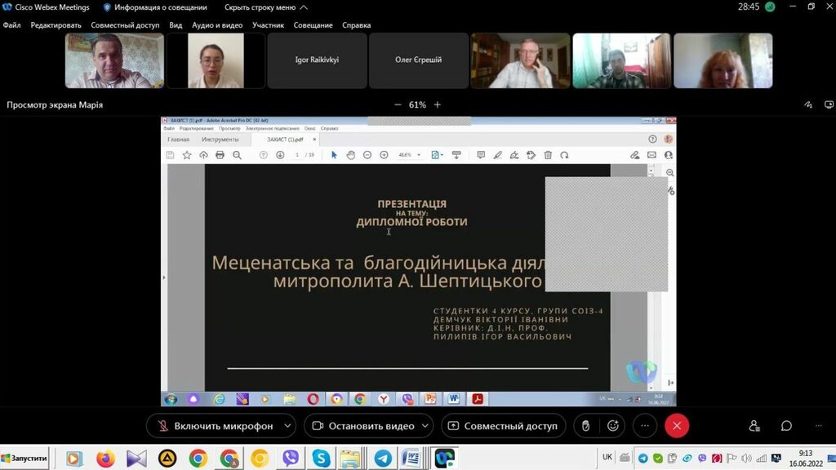This screenshot has height=470, width=836.
Task: Select Igor Raikivkyi participant tile
Action: [x=318, y=60]
